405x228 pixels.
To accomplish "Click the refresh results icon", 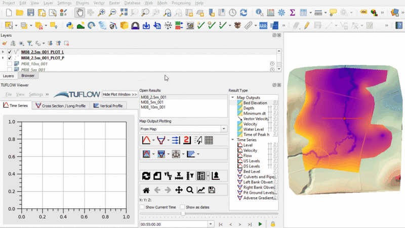I will 146,176.
